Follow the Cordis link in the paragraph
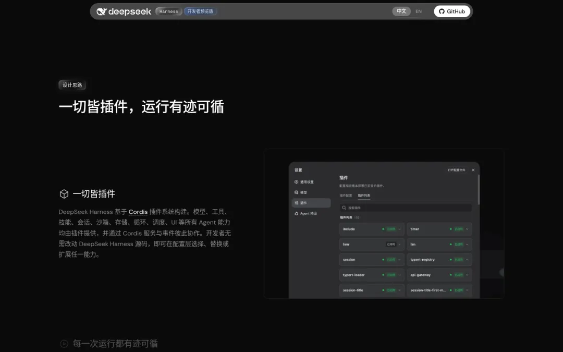This screenshot has width=563, height=352. [x=138, y=212]
